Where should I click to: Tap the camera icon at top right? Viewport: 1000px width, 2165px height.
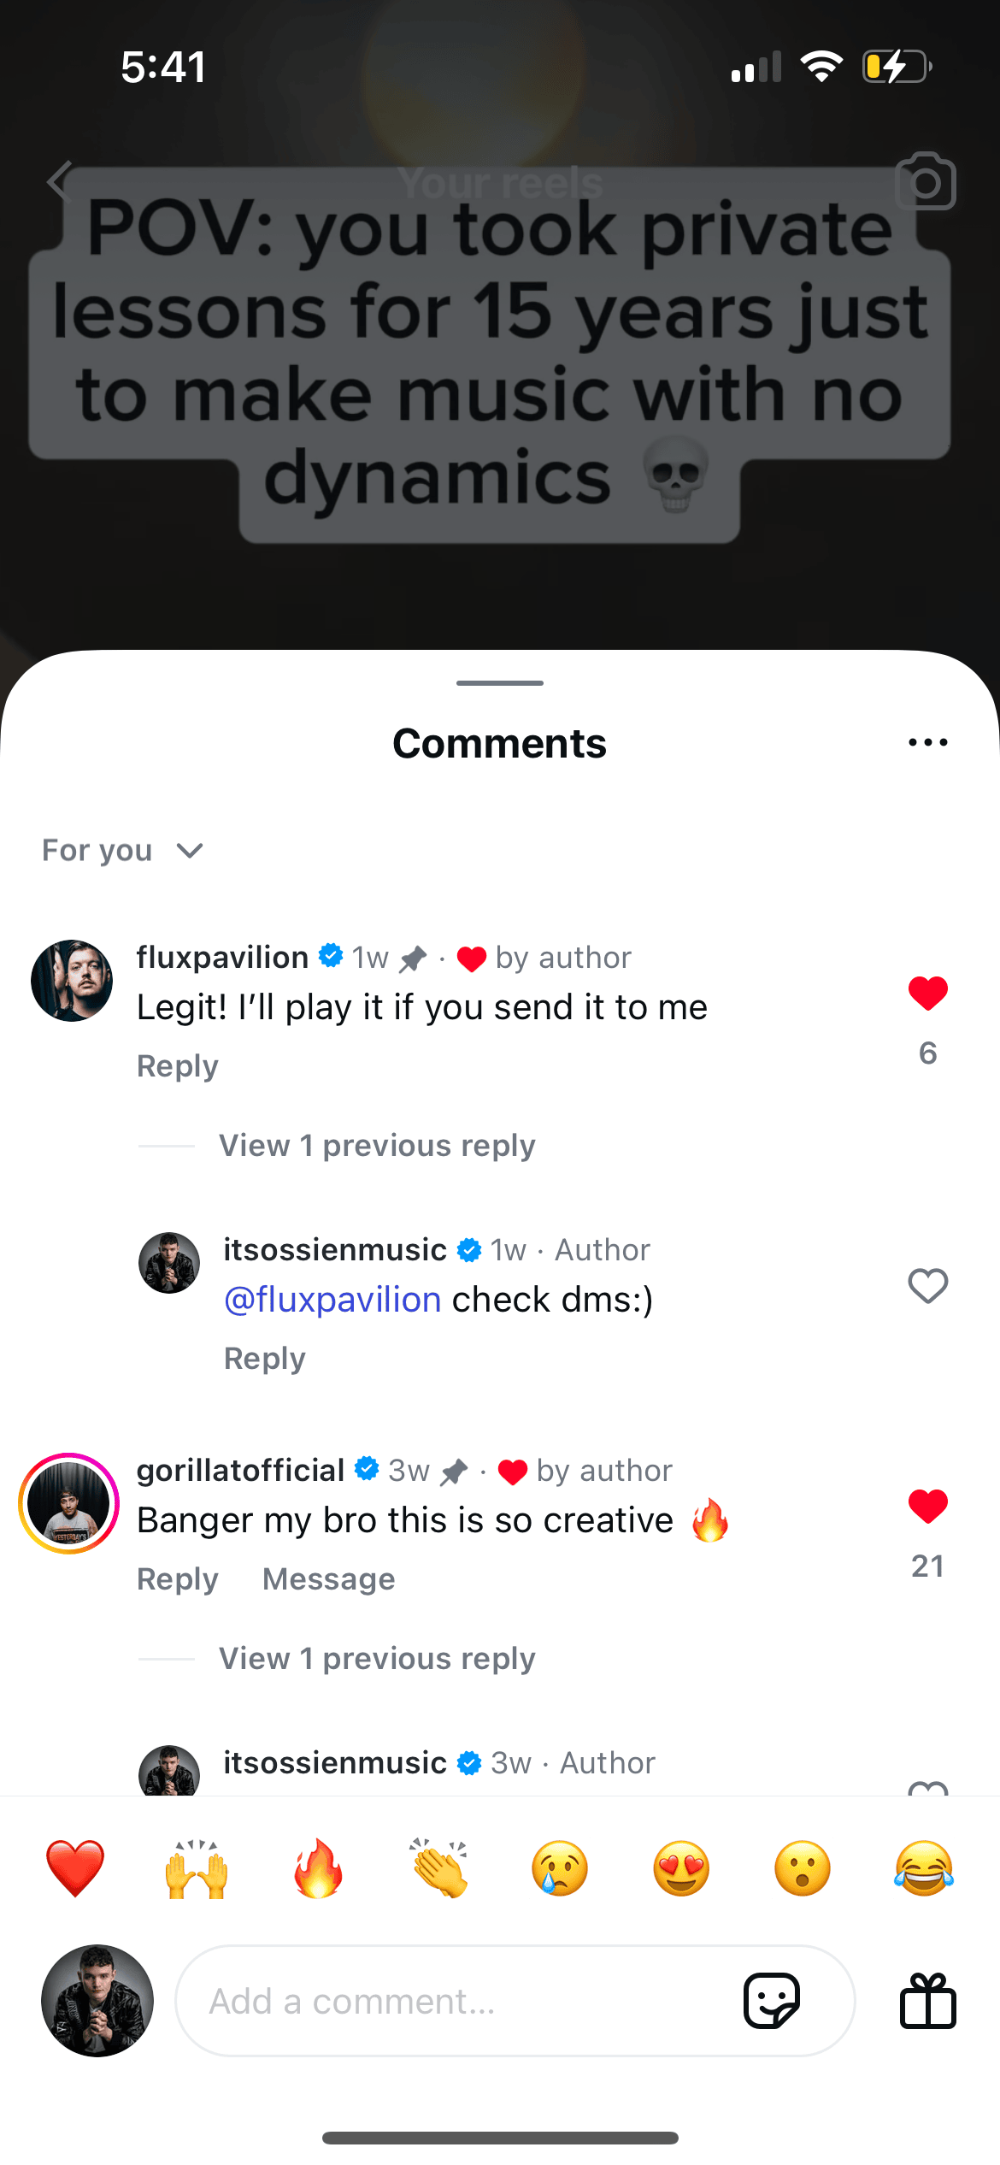tap(925, 181)
